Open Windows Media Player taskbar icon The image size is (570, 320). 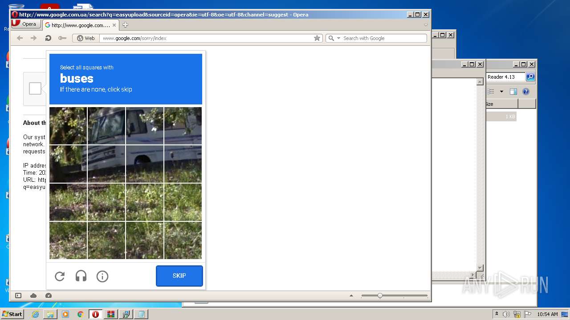65,314
